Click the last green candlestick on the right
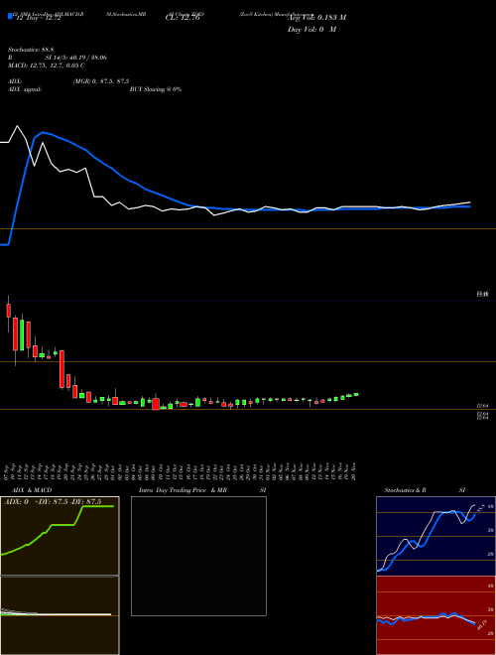This screenshot has height=655, width=496. coord(356,394)
